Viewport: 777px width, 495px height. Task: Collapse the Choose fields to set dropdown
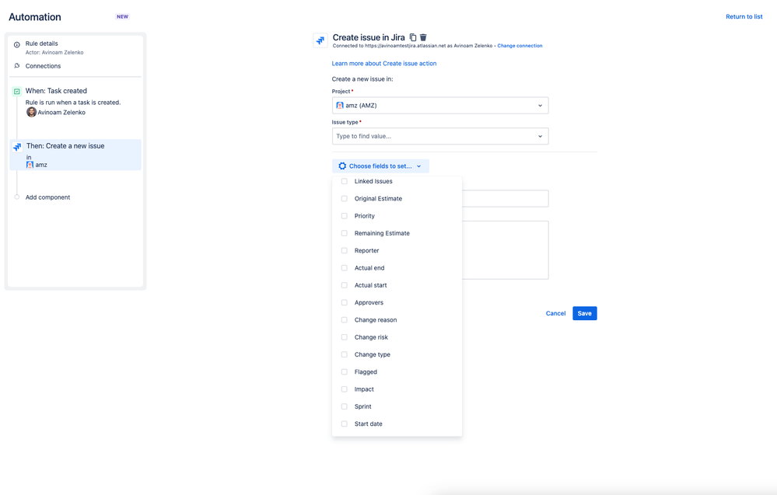pyautogui.click(x=380, y=166)
